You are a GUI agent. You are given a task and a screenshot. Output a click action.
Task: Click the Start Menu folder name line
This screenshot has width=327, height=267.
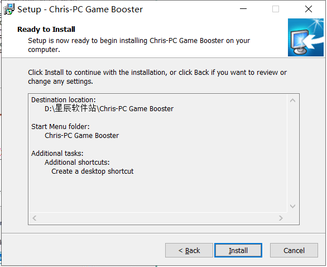pos(81,136)
